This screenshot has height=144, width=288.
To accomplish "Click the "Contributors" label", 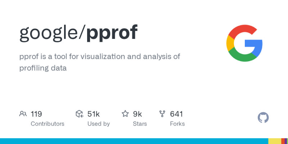I will pyautogui.click(x=48, y=124).
